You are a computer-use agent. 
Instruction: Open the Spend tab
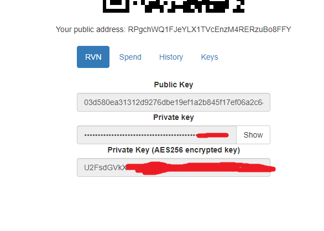(130, 57)
